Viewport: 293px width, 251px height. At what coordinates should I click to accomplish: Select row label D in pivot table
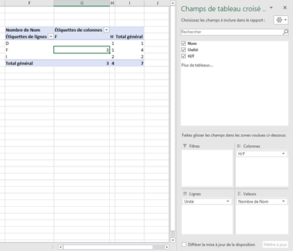click(x=30, y=44)
